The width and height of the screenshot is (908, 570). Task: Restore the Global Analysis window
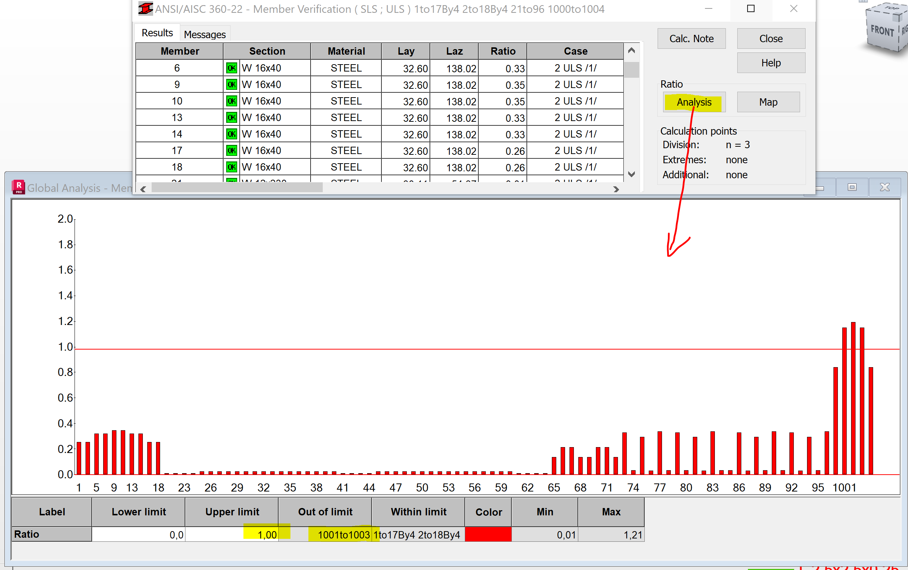click(852, 187)
